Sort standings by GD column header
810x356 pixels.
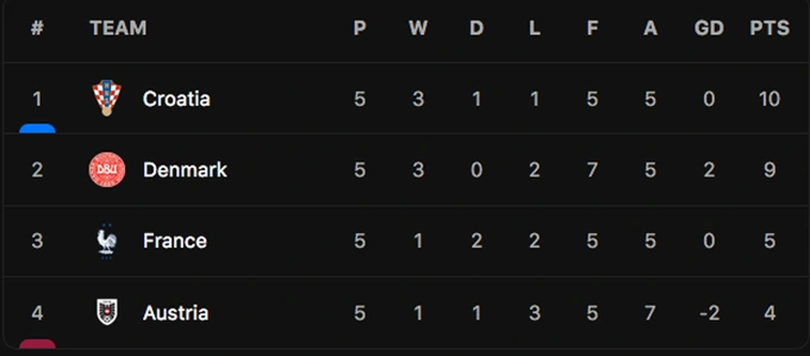(x=709, y=28)
